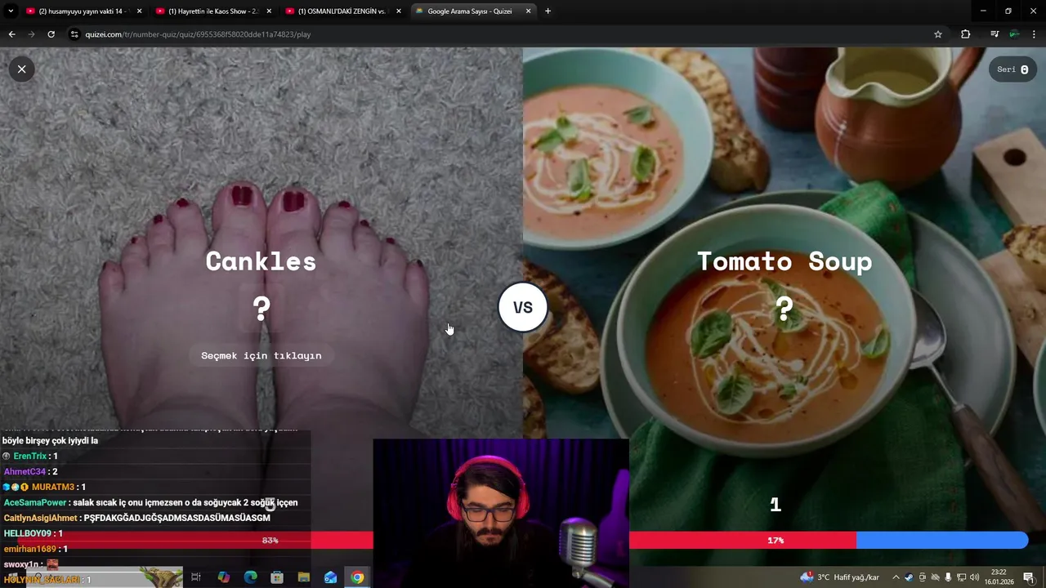Click the Seçmek için tıklayın hint
The width and height of the screenshot is (1046, 588).
[x=261, y=355]
